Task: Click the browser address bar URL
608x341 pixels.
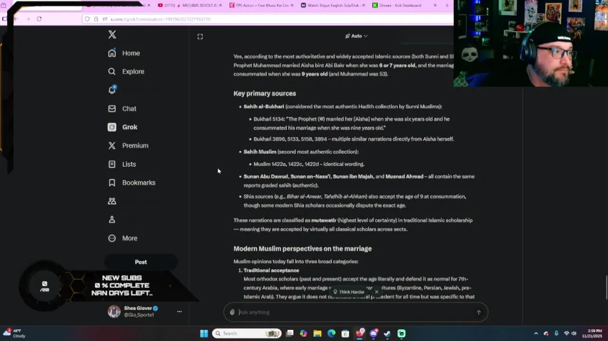Action: (161, 19)
